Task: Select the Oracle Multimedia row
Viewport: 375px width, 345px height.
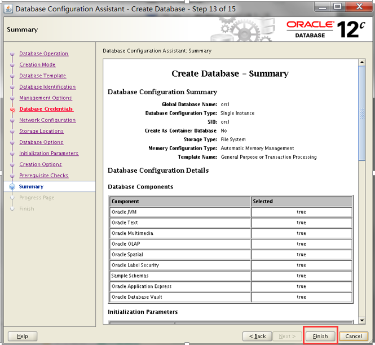Action: coord(231,233)
